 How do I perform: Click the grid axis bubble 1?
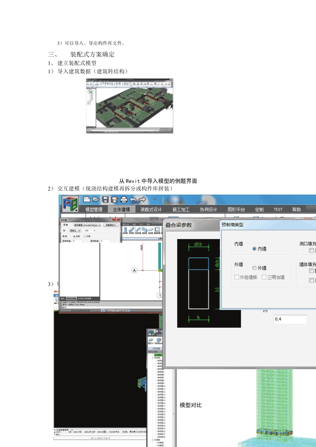[x=160, y=295]
